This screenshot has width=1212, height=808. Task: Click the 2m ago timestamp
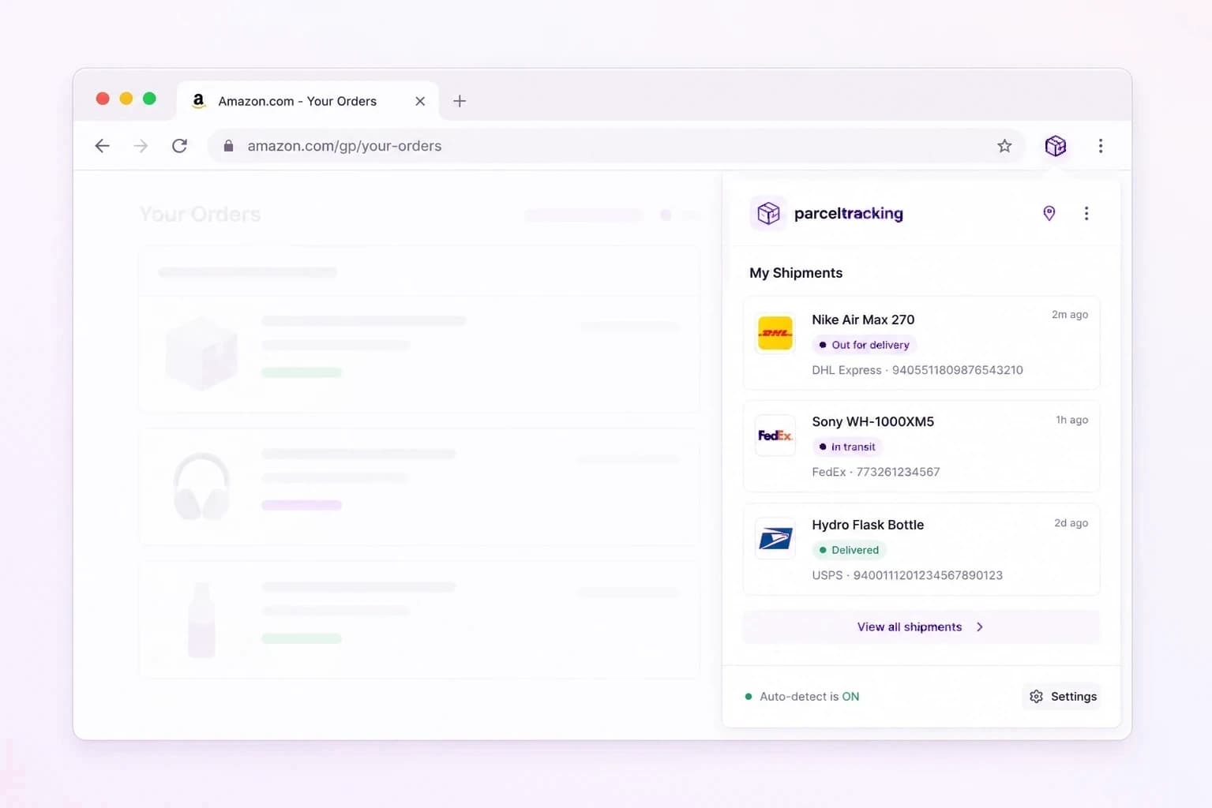tap(1070, 314)
